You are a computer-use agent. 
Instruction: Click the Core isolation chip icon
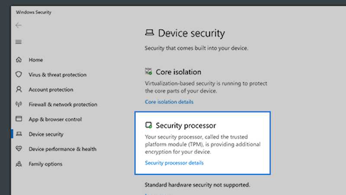(149, 72)
